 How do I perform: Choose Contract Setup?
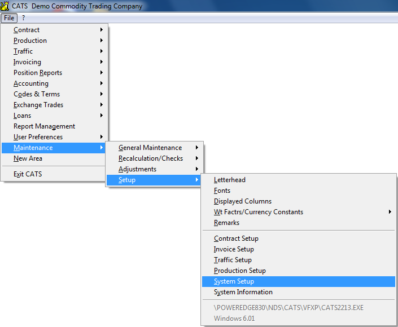coord(299,238)
